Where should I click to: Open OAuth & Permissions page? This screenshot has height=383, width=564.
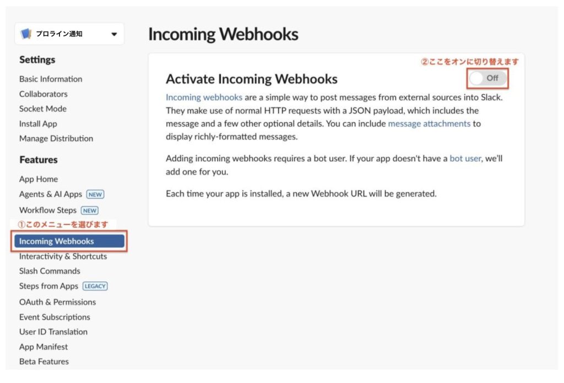[57, 302]
